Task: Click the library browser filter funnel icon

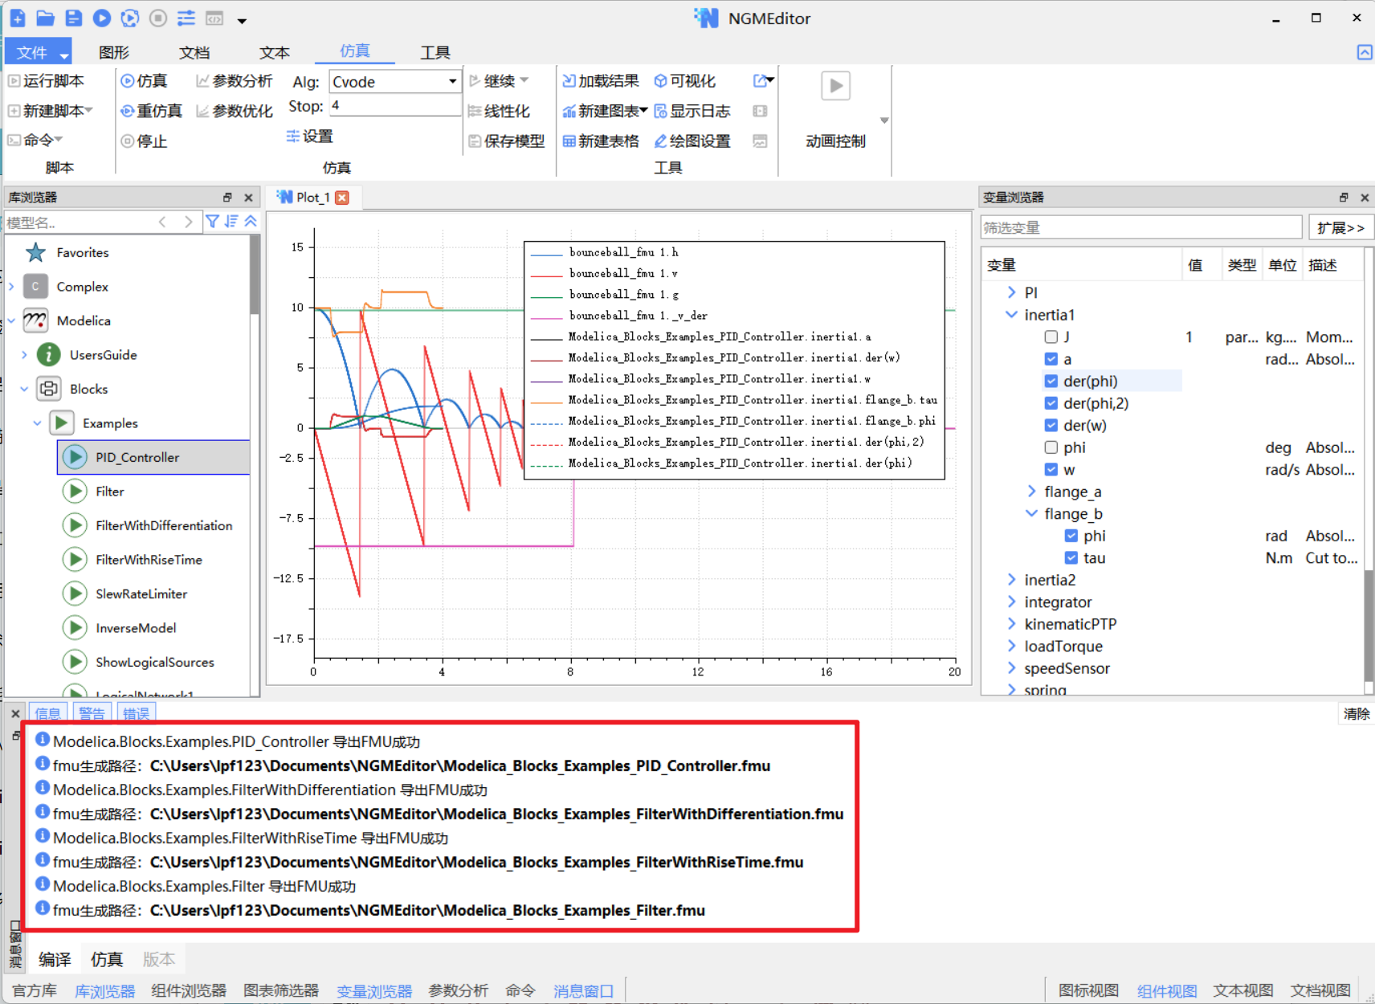Action: point(212,222)
